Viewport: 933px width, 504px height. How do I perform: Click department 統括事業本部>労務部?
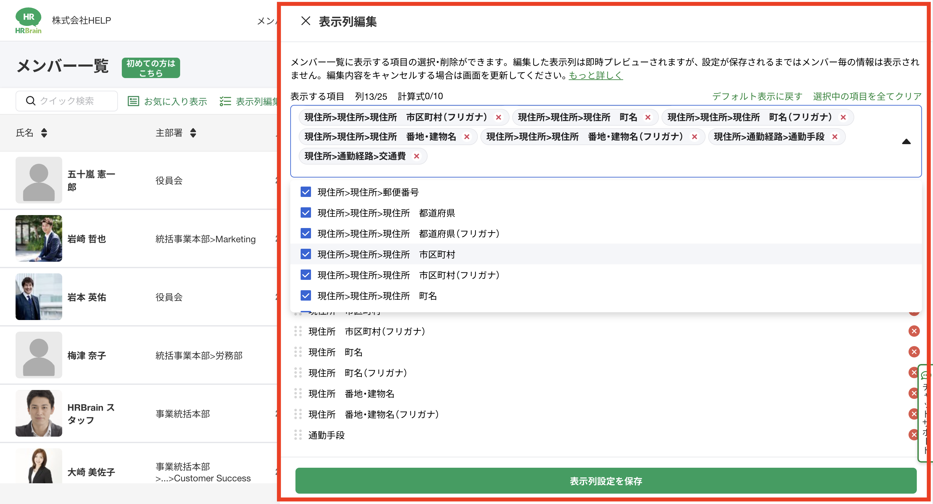click(199, 356)
